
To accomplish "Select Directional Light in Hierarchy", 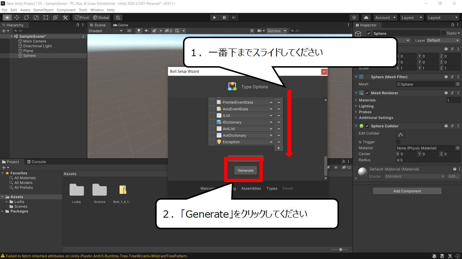I will pos(38,46).
